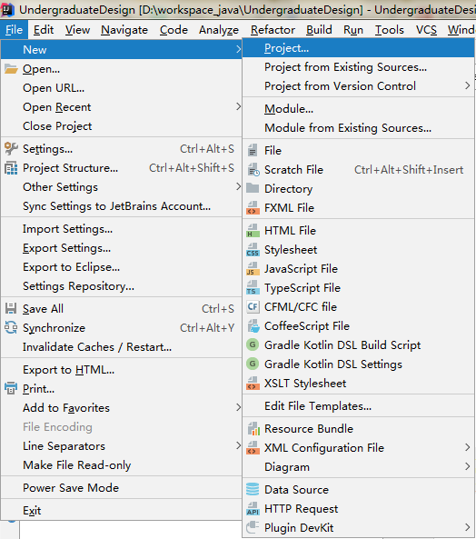Image resolution: width=476 pixels, height=539 pixels.
Task: Choose Project from Existing Sources...
Action: tap(358, 67)
